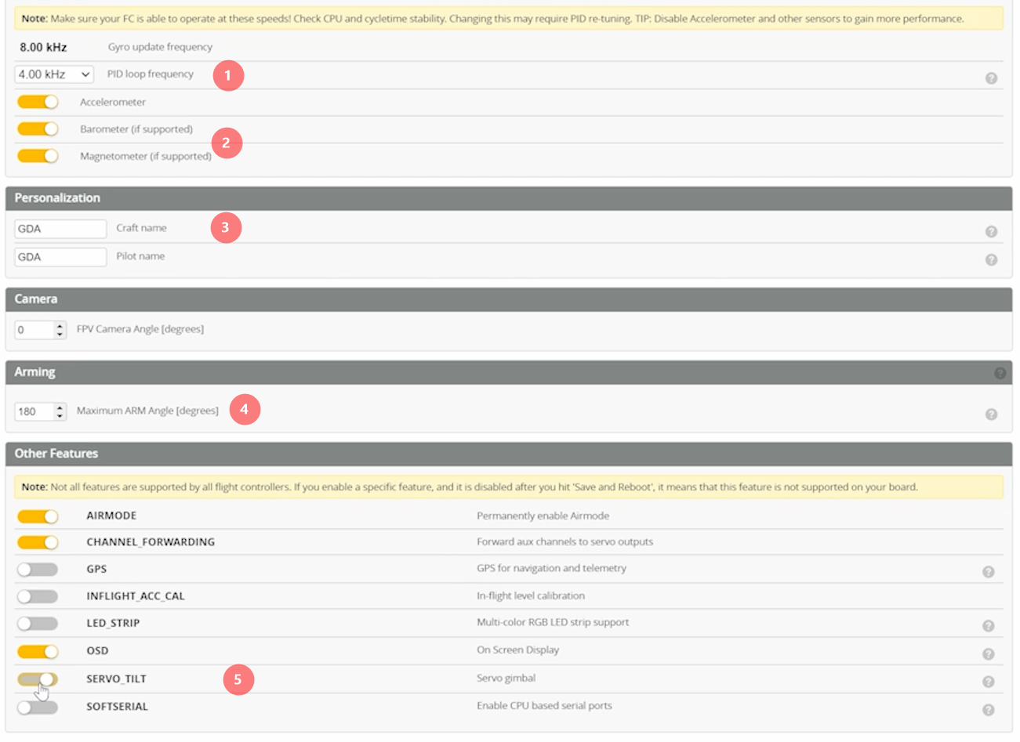Click the Pilot name text field
The width and height of the screenshot is (1020, 742).
pyautogui.click(x=60, y=257)
